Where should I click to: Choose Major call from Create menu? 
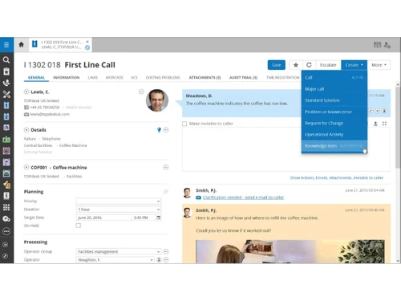click(334, 89)
